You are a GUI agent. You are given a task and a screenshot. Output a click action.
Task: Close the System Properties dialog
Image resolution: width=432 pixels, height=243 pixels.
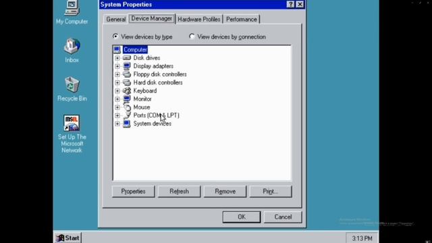point(300,5)
